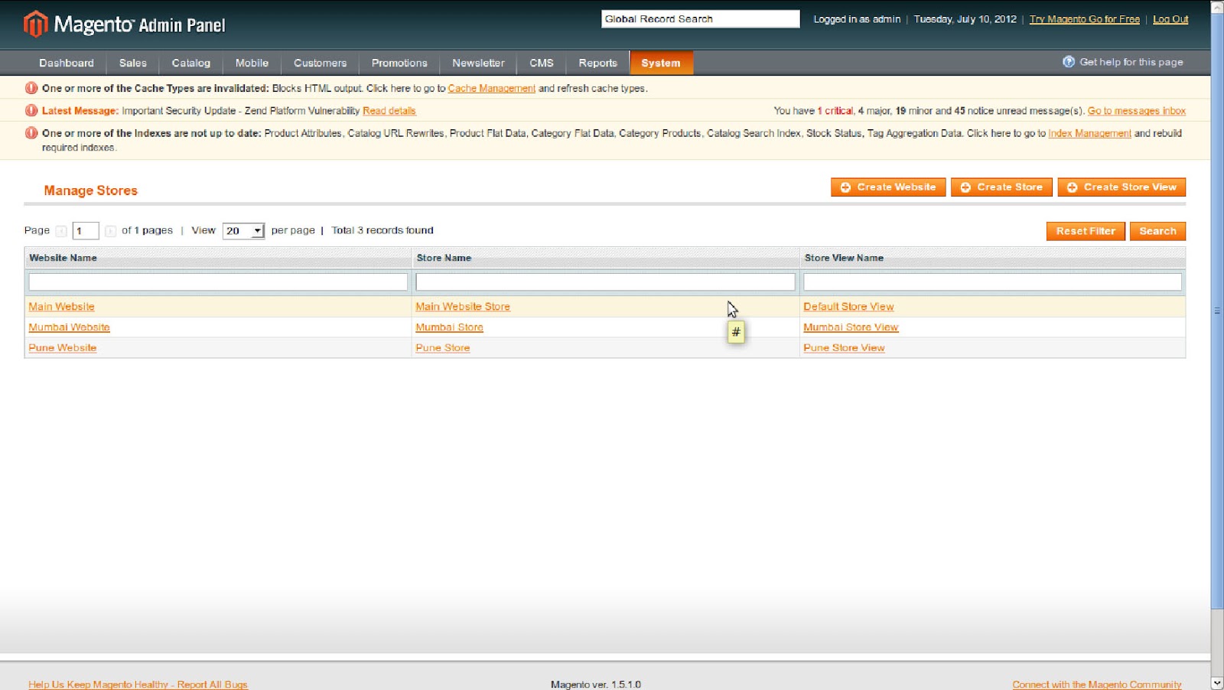This screenshot has height=690, width=1224.
Task: Click the 'Logged in as admin' text
Action: coord(857,19)
